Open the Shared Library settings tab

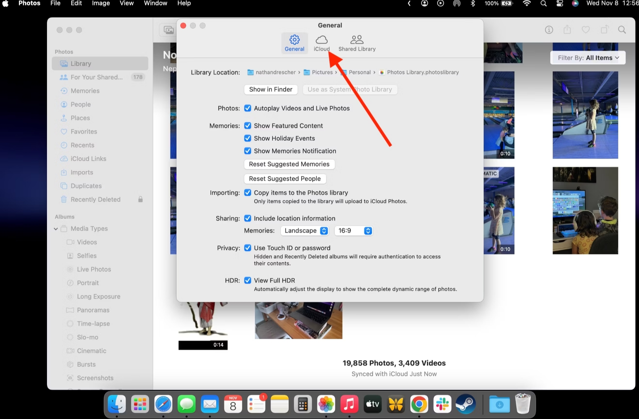(357, 43)
